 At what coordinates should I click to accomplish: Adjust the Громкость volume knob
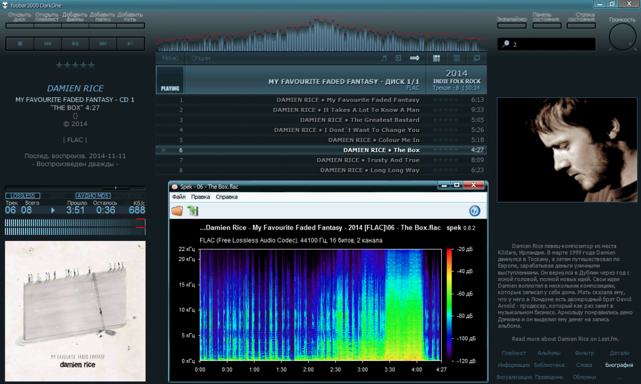(x=623, y=37)
